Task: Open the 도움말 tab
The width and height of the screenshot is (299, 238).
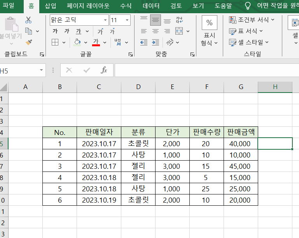Action: pos(223,6)
